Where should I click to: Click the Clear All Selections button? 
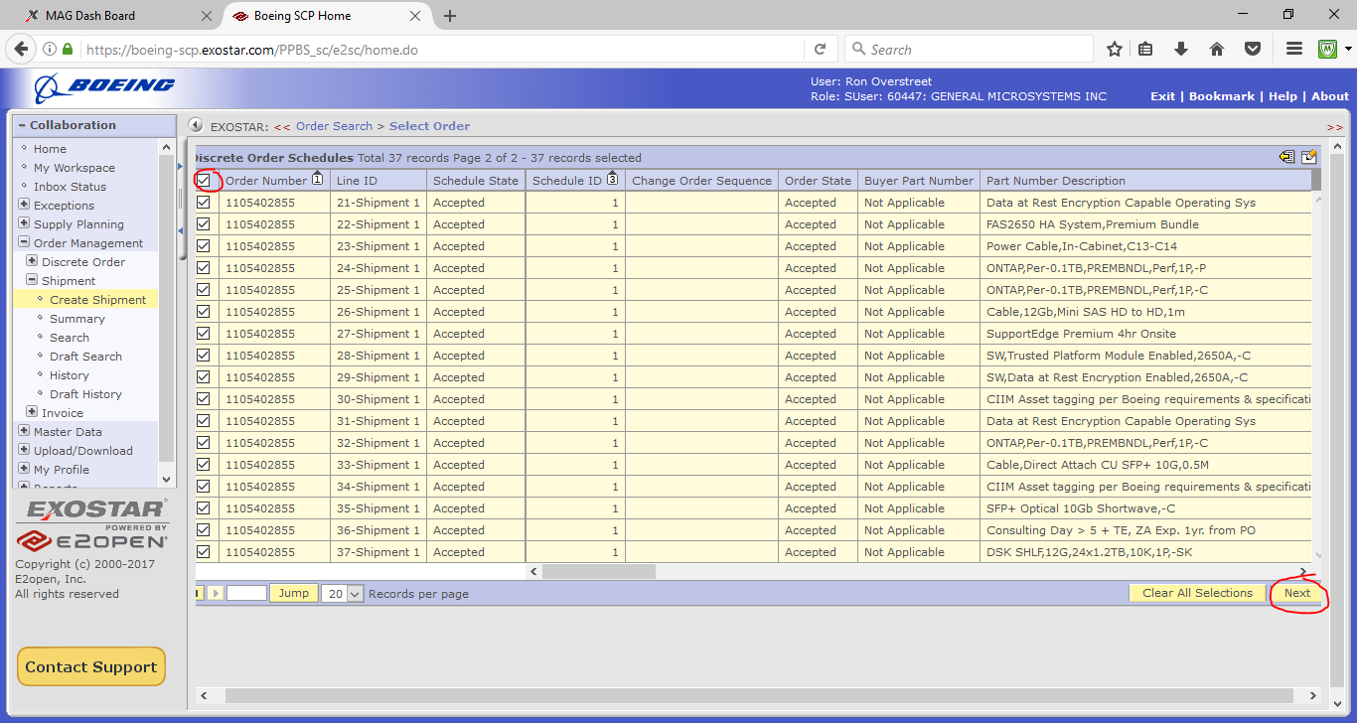(x=1197, y=593)
